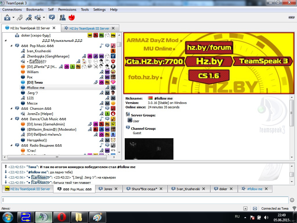Image resolution: width=297 pixels, height=223 pixels.
Task: Click the chat log scrollbar thumb
Action: coord(292,174)
